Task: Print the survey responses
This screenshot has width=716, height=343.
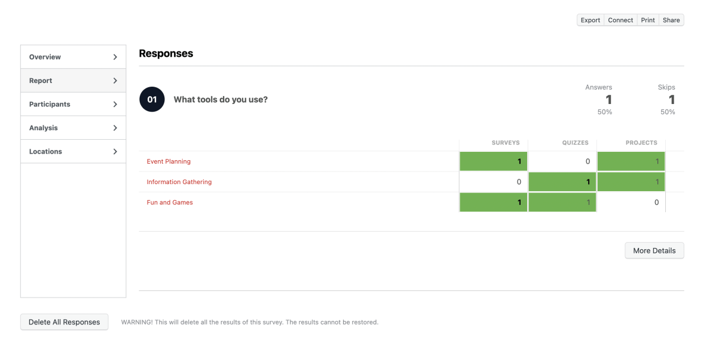Action: [x=648, y=20]
